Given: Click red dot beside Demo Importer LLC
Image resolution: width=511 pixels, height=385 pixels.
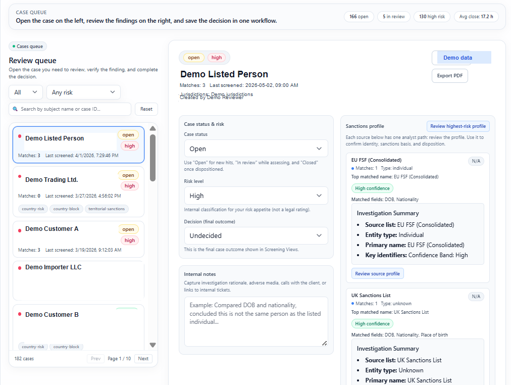Looking at the screenshot, I should [x=20, y=268].
